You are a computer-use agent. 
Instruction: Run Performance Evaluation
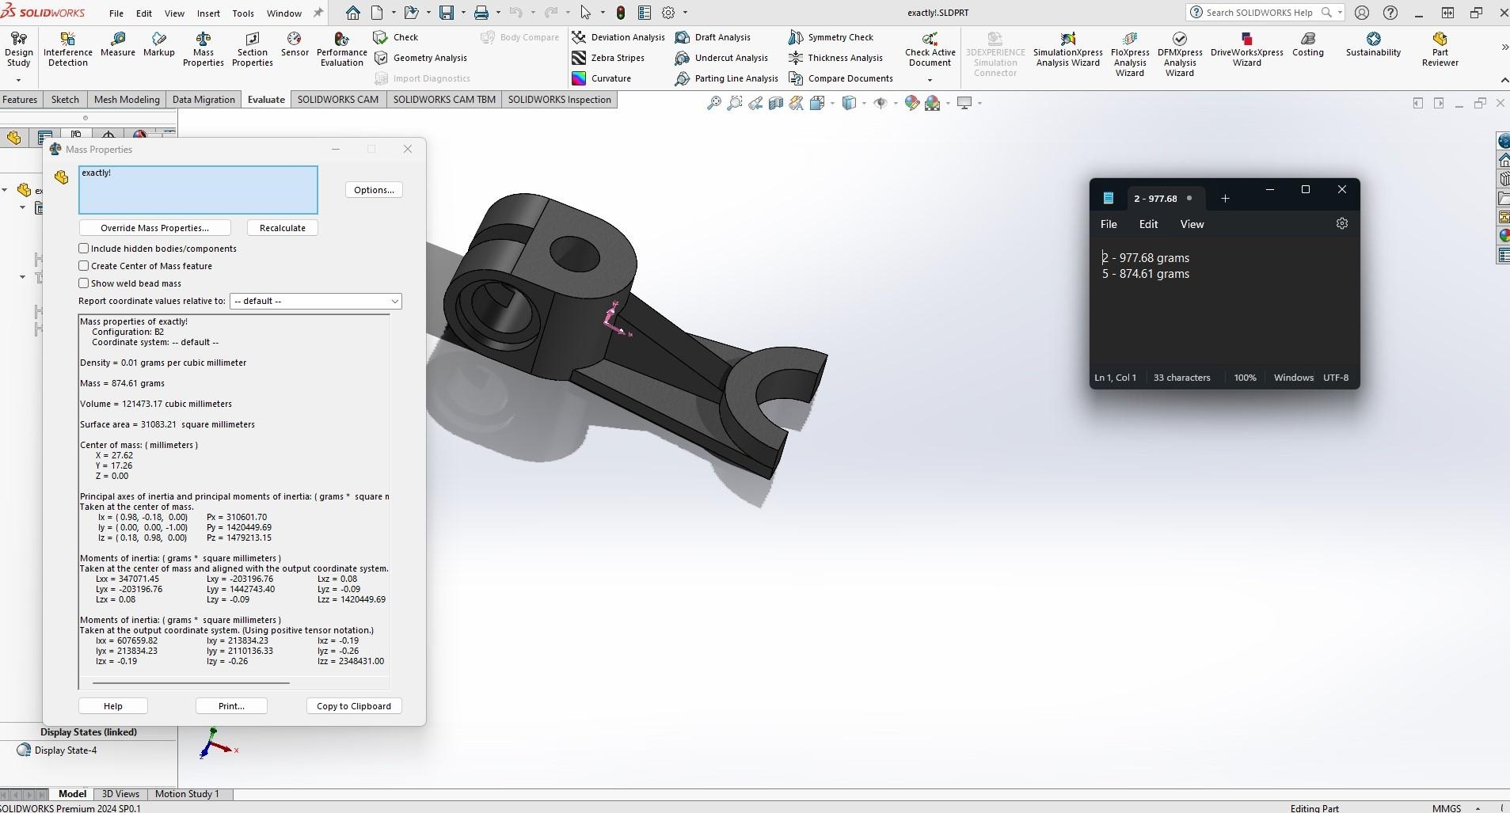[342, 49]
